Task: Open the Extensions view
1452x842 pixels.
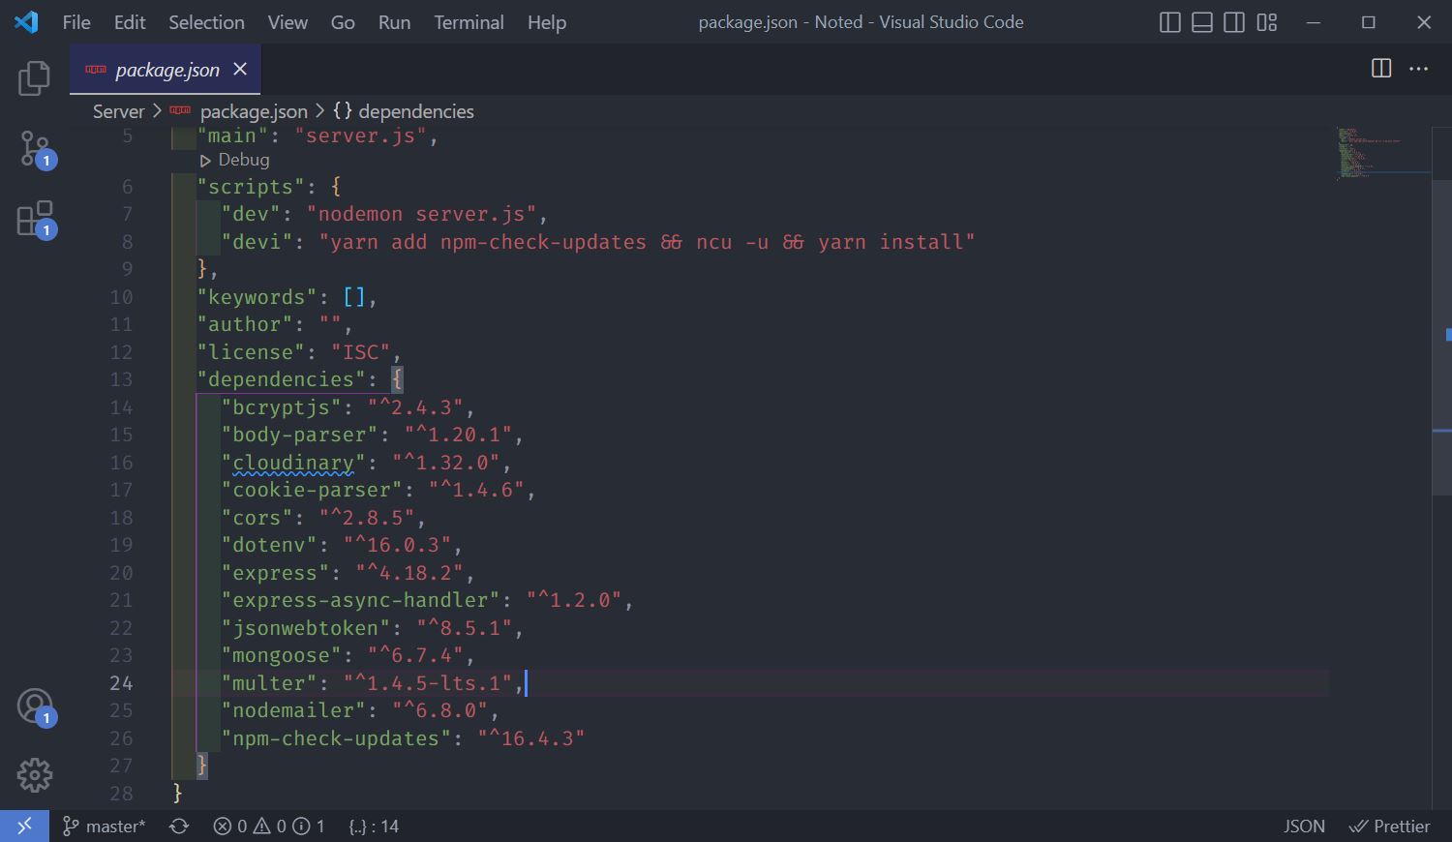Action: pyautogui.click(x=36, y=220)
